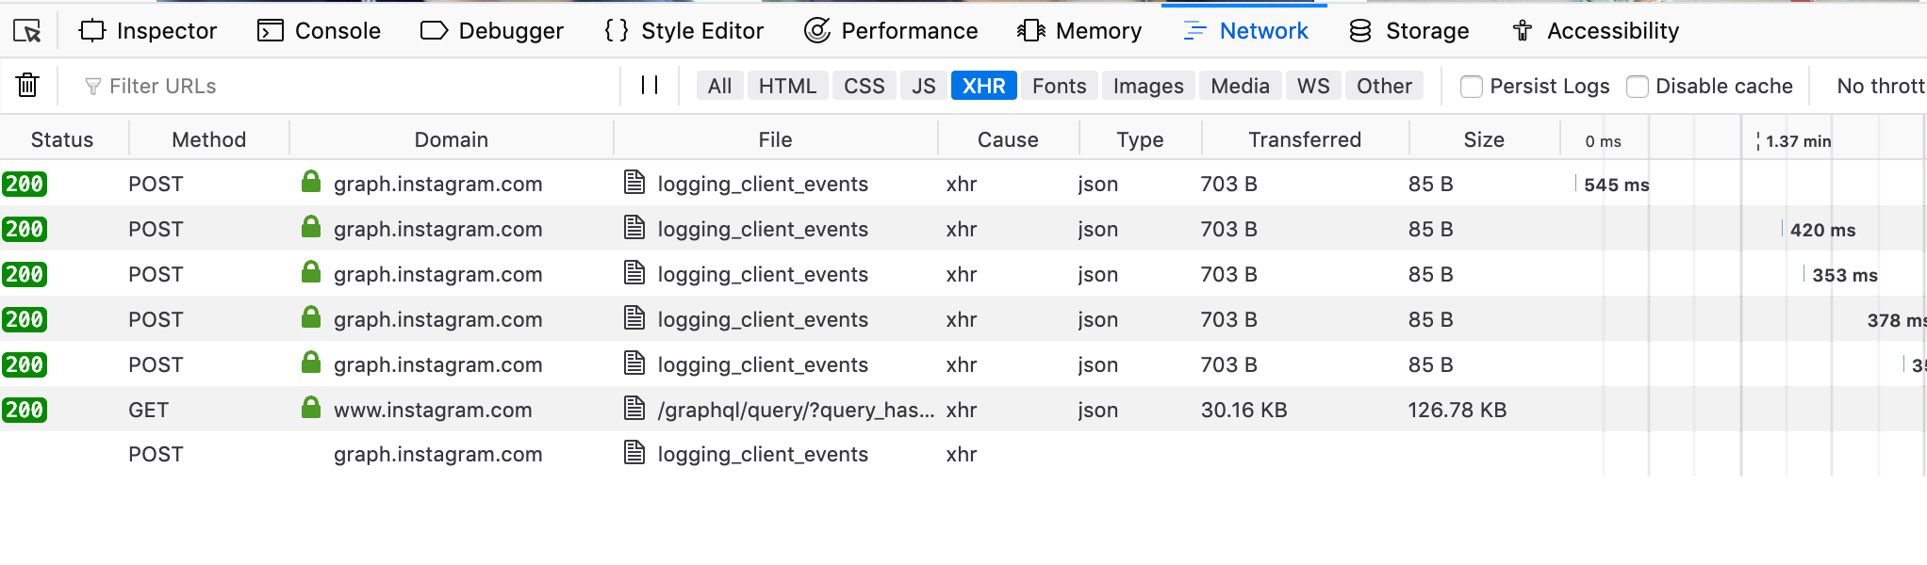Screen dimensions: 1927x565
Task: Click 200 status badge of 420 ms row
Action: (x=25, y=229)
